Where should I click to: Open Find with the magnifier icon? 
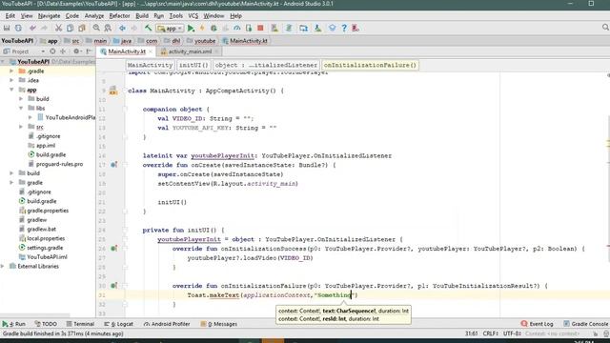coord(96,28)
